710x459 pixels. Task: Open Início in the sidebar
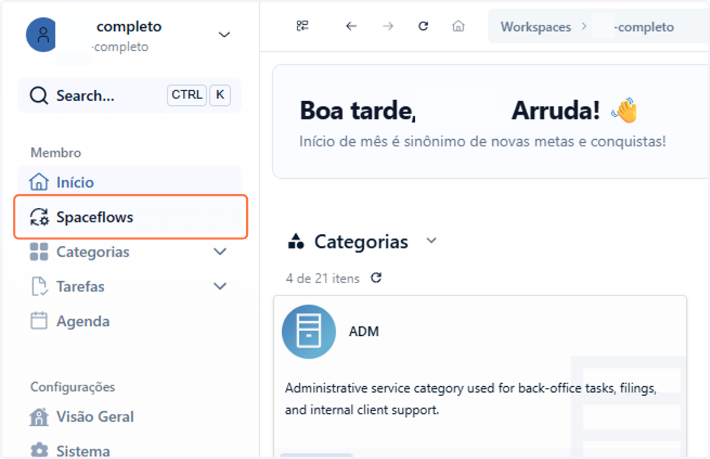[x=130, y=182]
